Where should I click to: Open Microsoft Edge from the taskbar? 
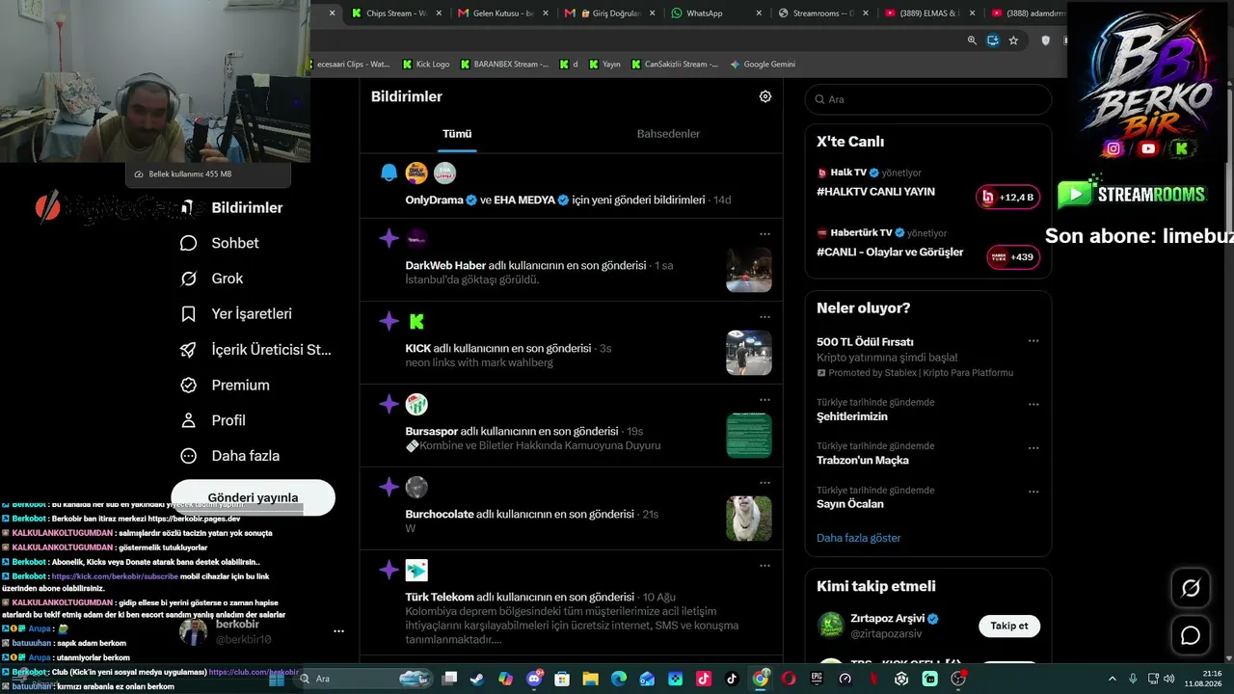click(619, 679)
